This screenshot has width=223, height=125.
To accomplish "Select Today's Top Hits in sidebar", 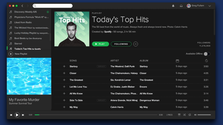I will pyautogui.click(x=27, y=49).
